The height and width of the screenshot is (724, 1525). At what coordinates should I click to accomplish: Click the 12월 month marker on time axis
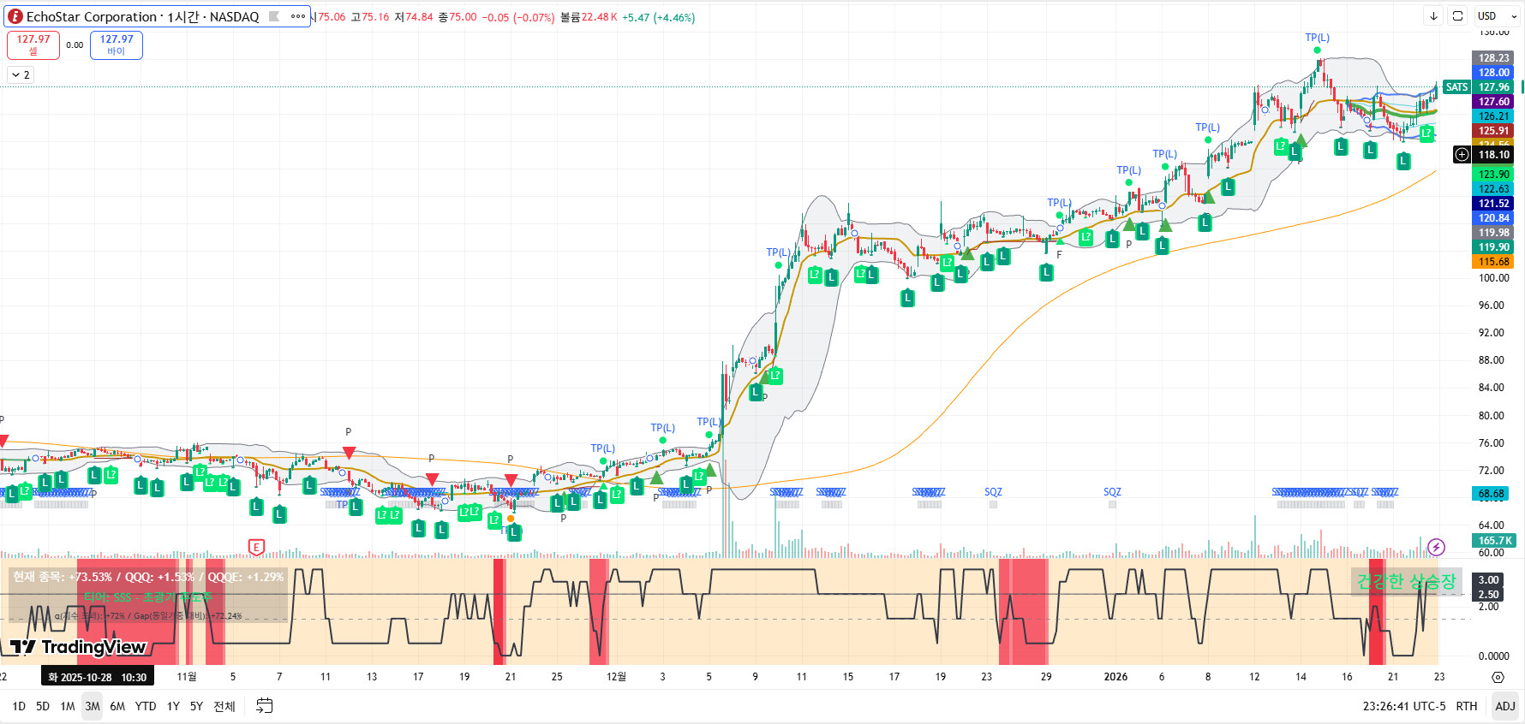click(x=616, y=677)
